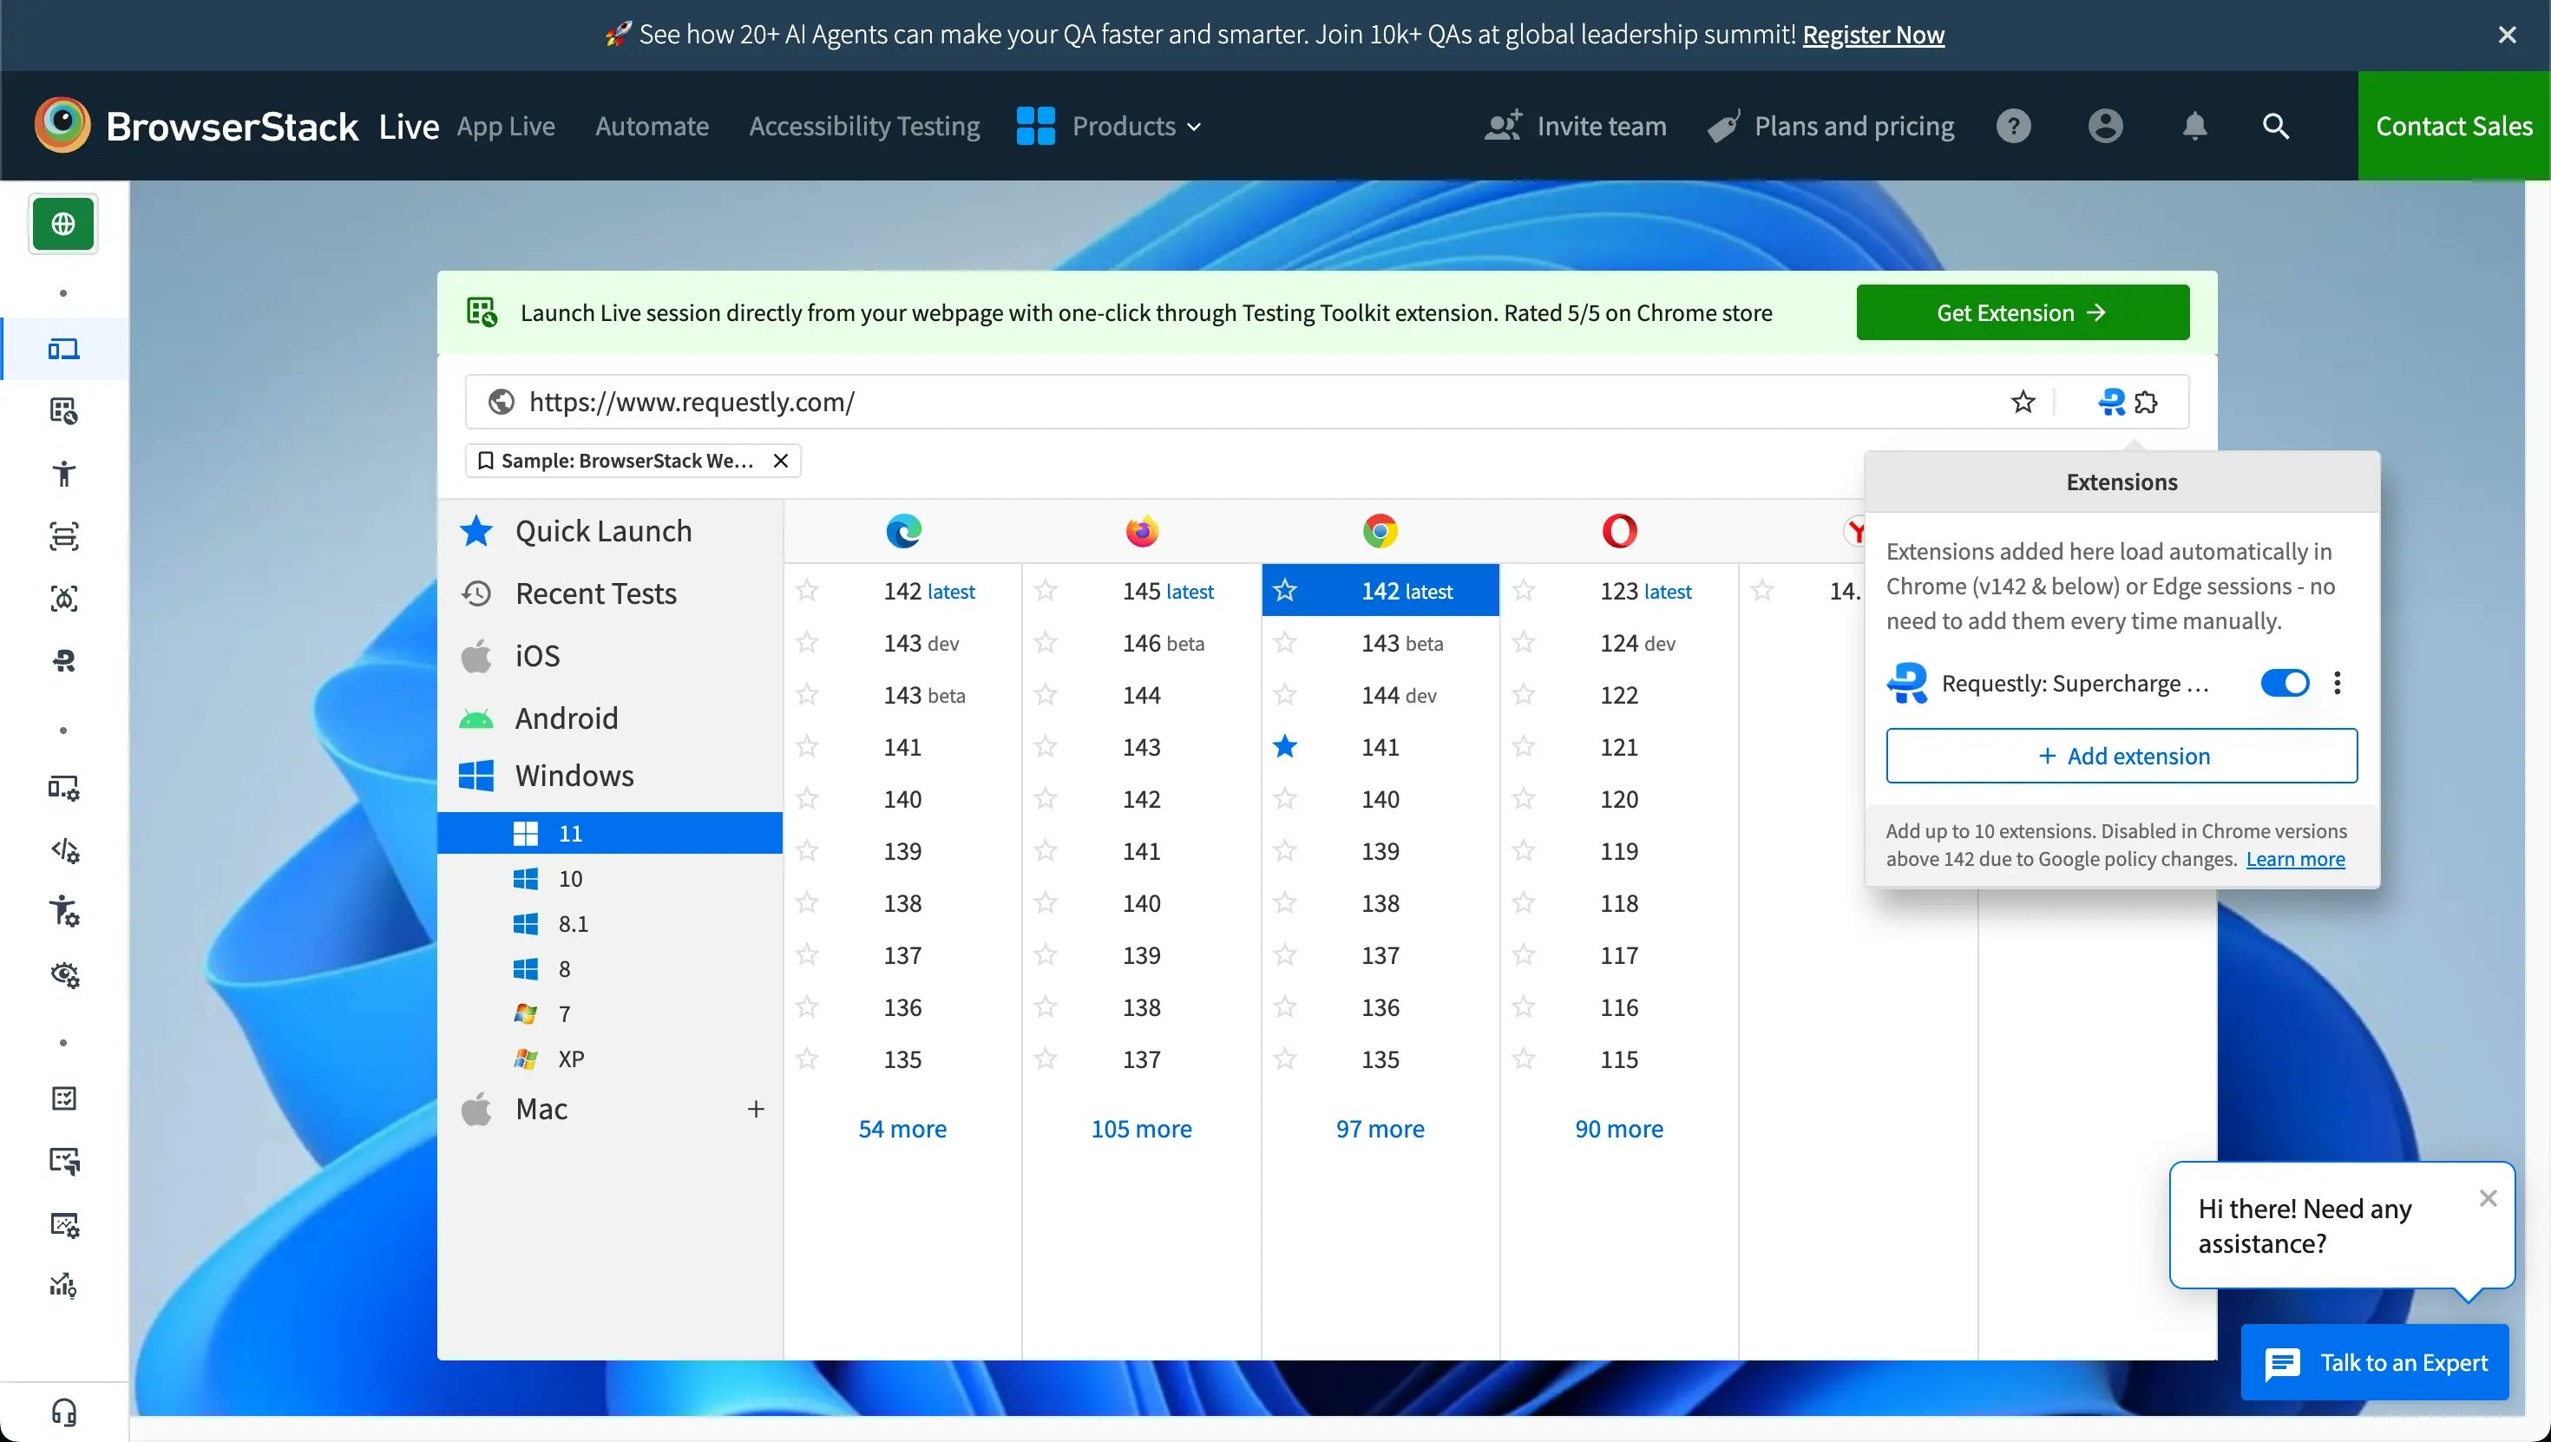Open Requestly extension three-dot options menu
2551x1442 pixels.
click(x=2337, y=684)
